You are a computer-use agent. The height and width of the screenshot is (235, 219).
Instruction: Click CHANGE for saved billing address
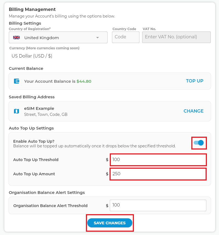[x=193, y=111]
